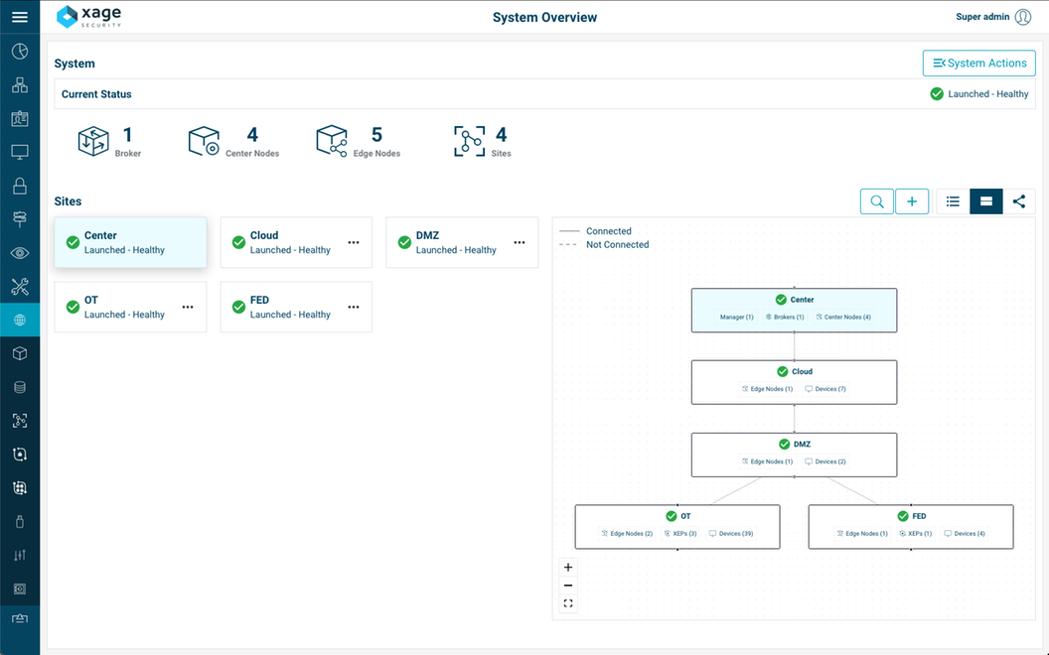Open the eye icon in sidebar

tap(20, 253)
